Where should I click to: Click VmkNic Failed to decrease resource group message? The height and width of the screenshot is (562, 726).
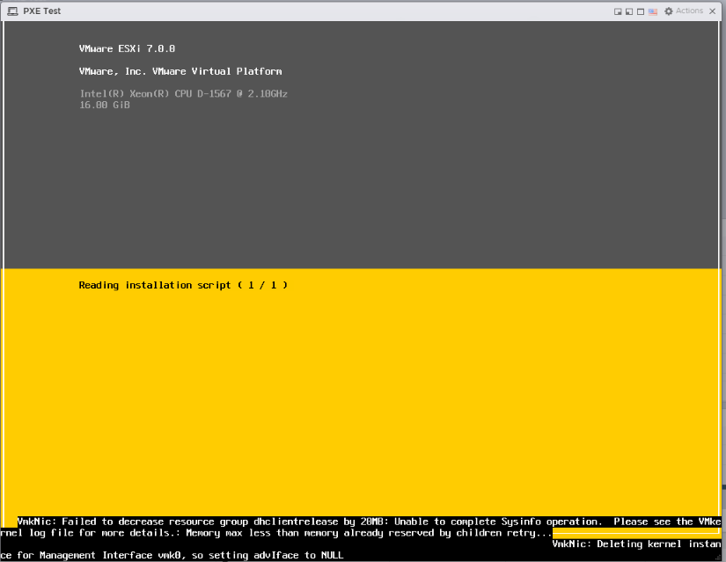[370, 522]
